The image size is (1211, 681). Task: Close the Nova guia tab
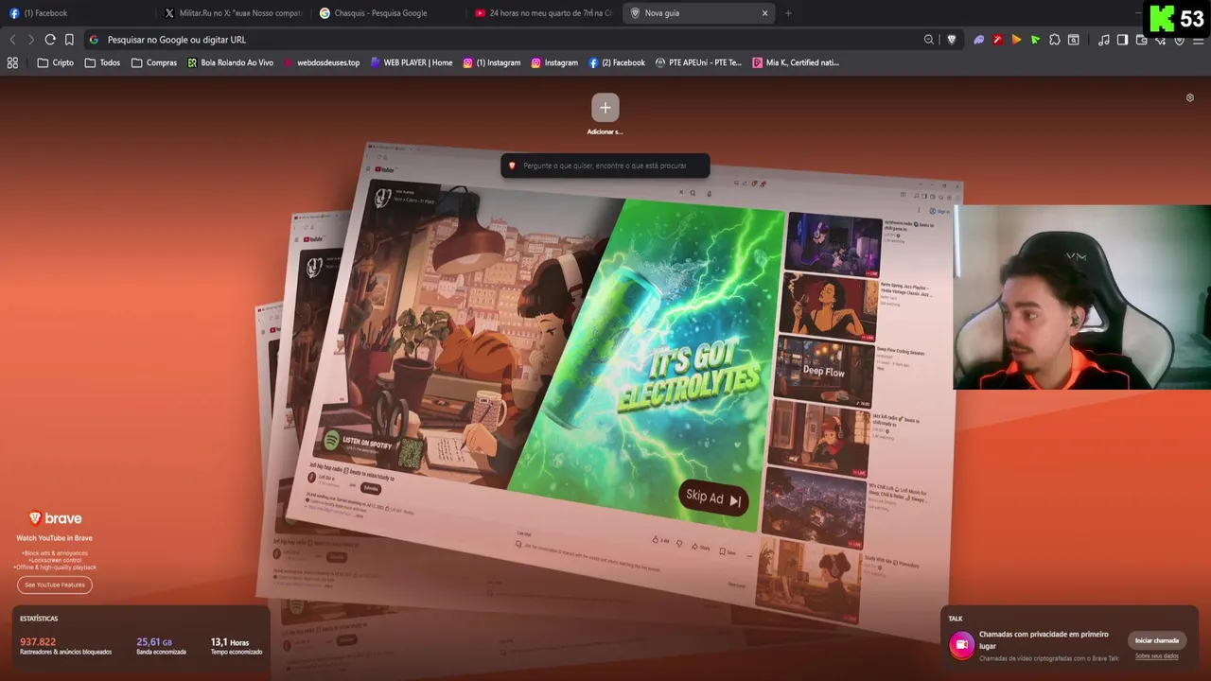764,13
